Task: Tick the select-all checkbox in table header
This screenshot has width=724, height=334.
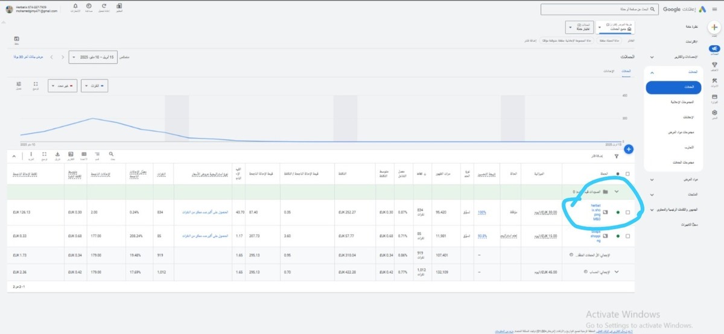Action: [x=627, y=174]
